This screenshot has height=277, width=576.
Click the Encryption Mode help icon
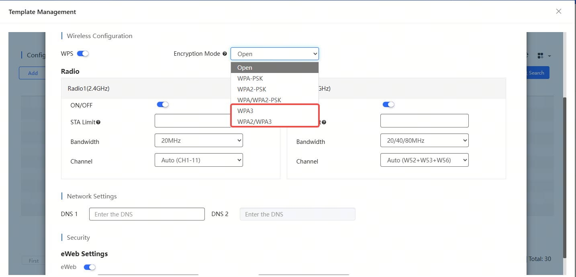coord(225,54)
